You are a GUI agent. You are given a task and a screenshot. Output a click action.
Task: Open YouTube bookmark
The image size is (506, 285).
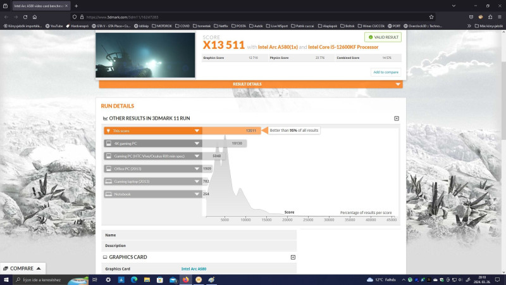tap(54, 26)
